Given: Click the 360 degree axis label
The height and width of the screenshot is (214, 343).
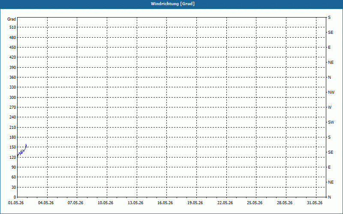Looking at the screenshot, I should [x=13, y=77].
